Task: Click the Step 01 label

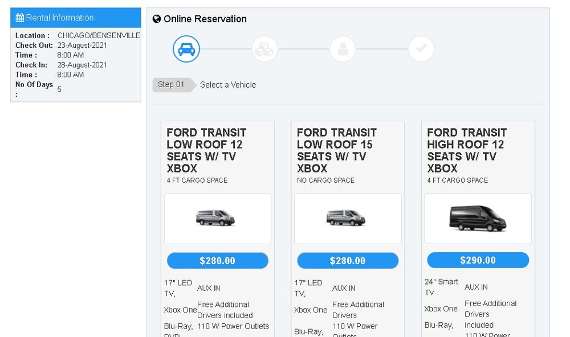Action: [x=171, y=85]
